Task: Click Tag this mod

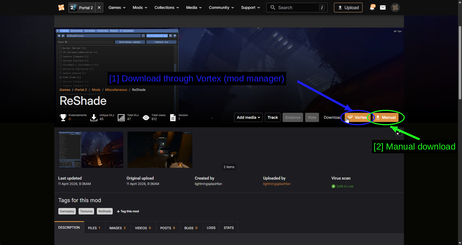Action: (128, 211)
